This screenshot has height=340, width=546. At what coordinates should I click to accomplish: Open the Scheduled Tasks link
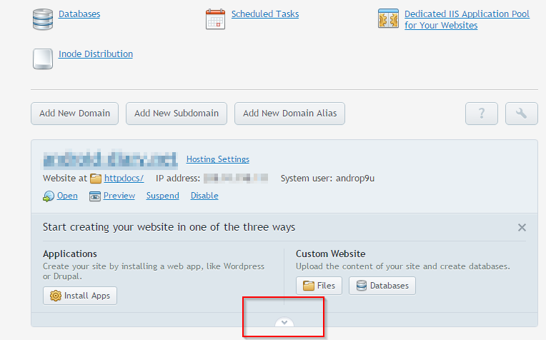point(265,14)
